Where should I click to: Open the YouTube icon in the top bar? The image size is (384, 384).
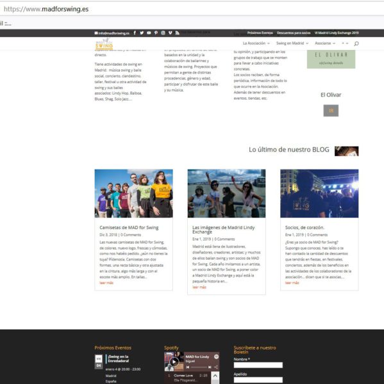click(x=149, y=33)
